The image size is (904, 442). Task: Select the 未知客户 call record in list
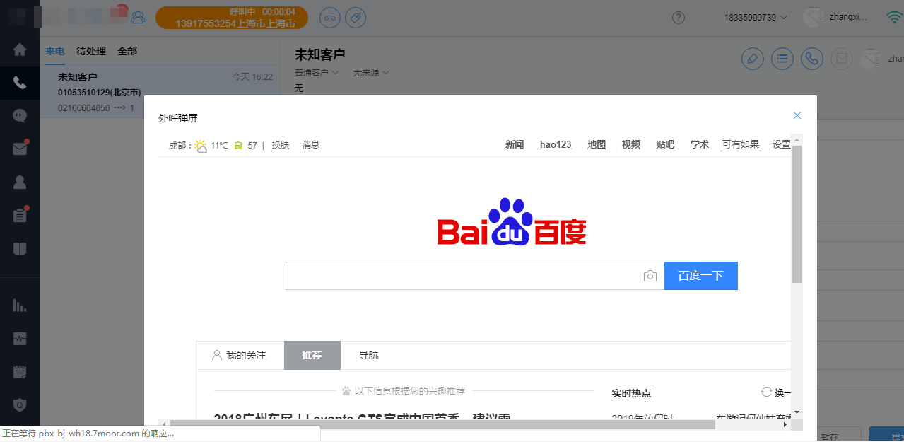(160, 92)
